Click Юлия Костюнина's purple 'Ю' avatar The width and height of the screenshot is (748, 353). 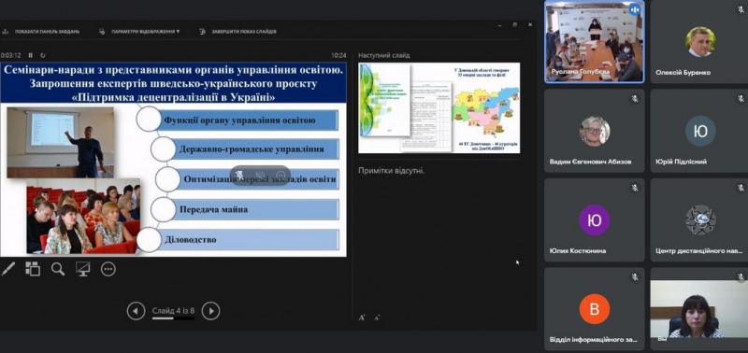pyautogui.click(x=595, y=220)
